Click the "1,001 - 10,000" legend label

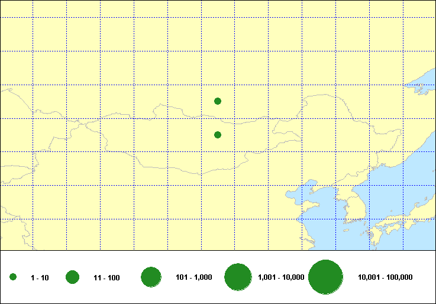(x=281, y=277)
